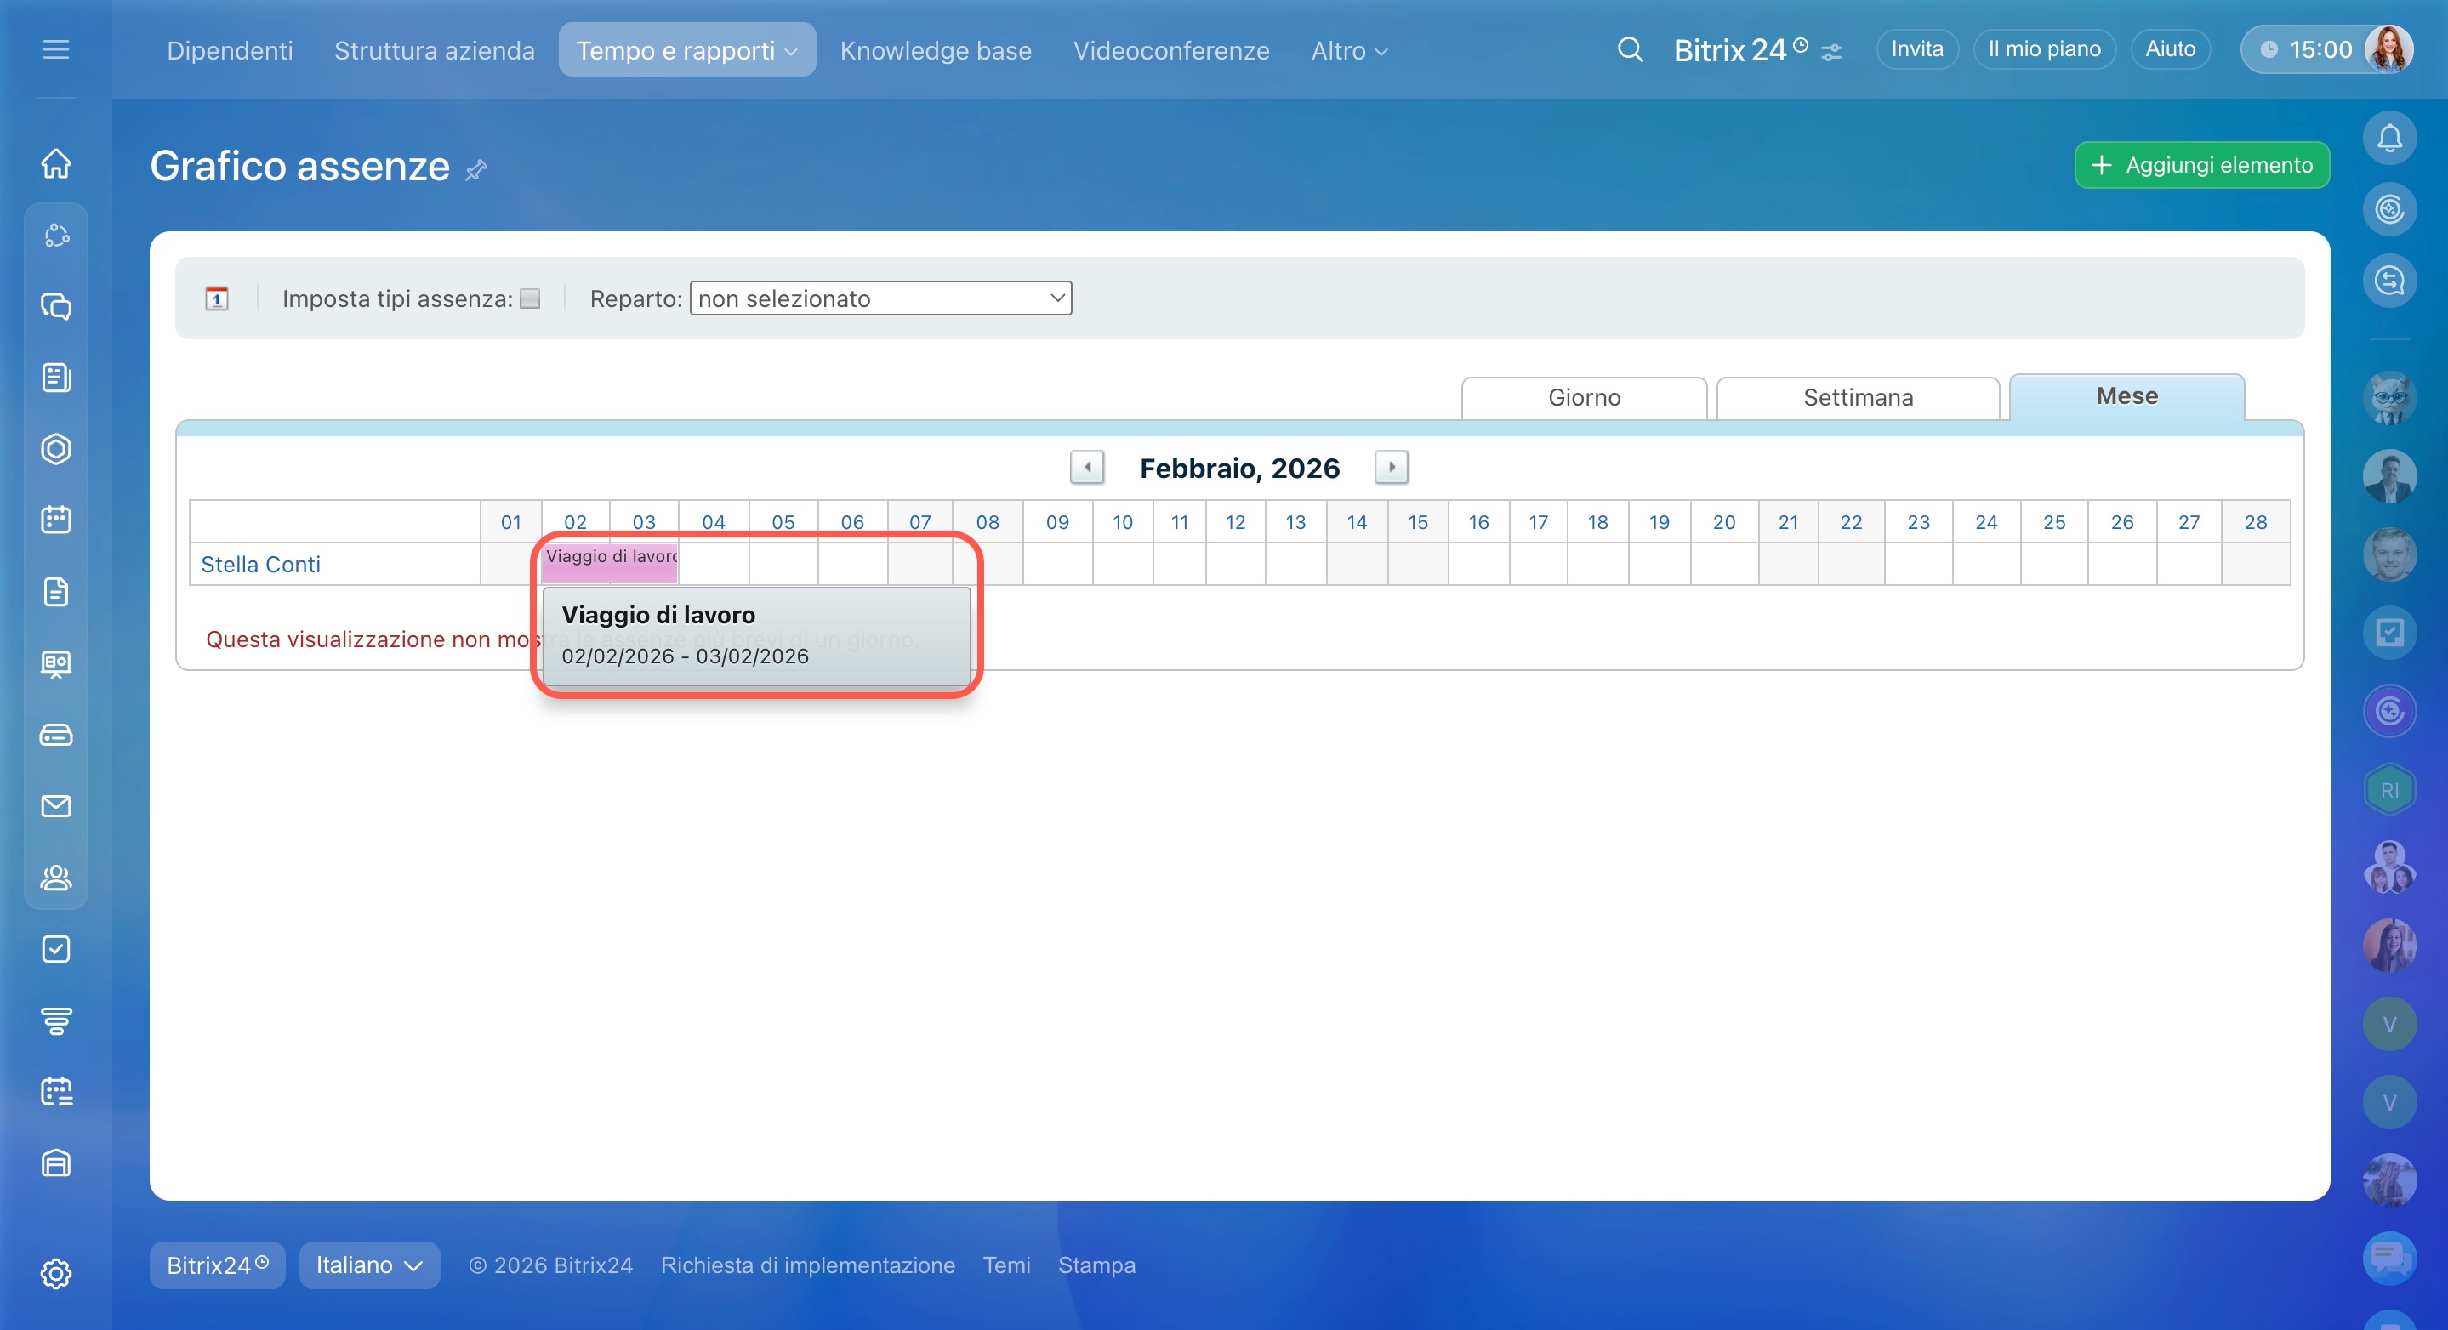This screenshot has width=2448, height=1330.
Task: Click the notifications bell icon
Action: [x=2389, y=139]
